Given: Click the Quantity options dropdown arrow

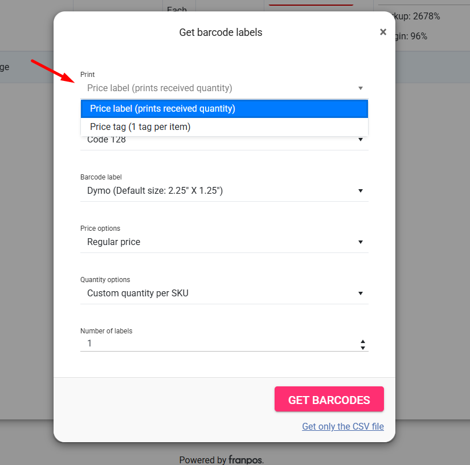Looking at the screenshot, I should 361,293.
